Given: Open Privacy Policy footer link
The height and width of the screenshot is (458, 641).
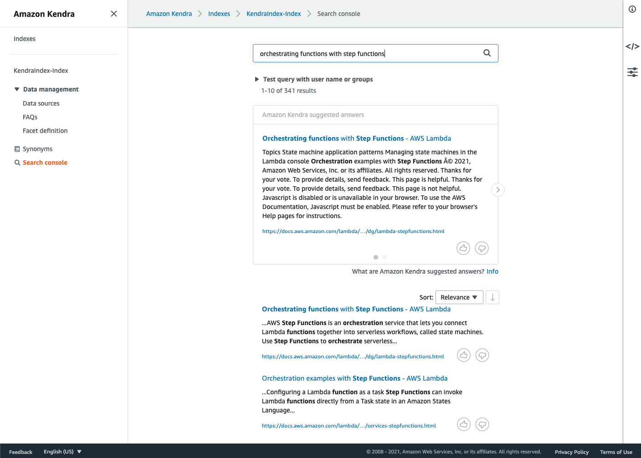Looking at the screenshot, I should pos(572,452).
